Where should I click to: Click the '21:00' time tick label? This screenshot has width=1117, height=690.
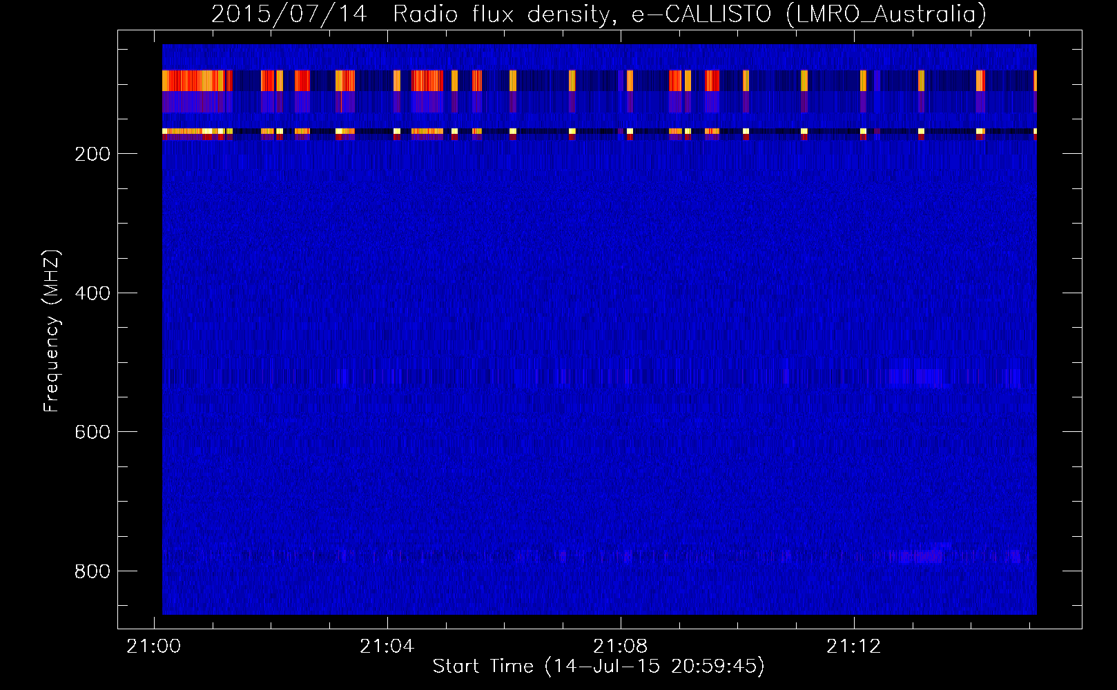[153, 647]
